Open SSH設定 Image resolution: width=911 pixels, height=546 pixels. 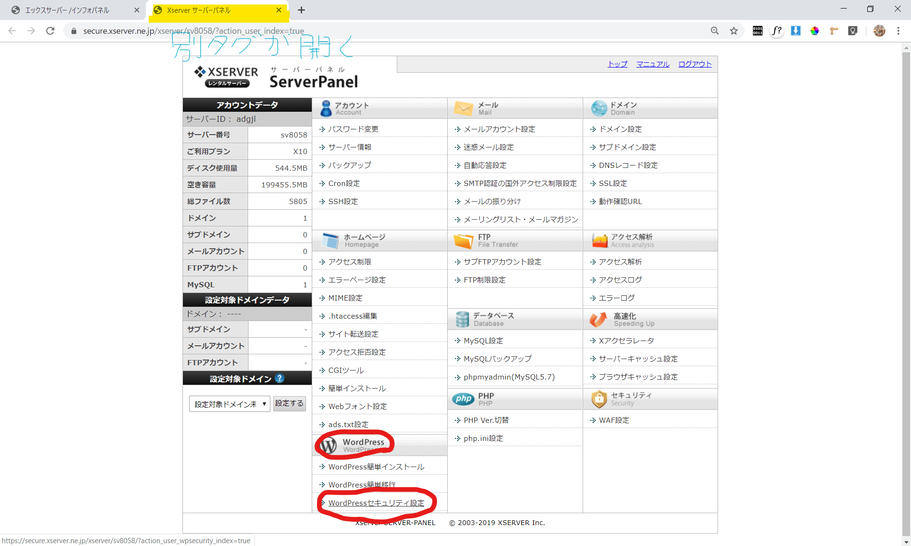(x=343, y=201)
